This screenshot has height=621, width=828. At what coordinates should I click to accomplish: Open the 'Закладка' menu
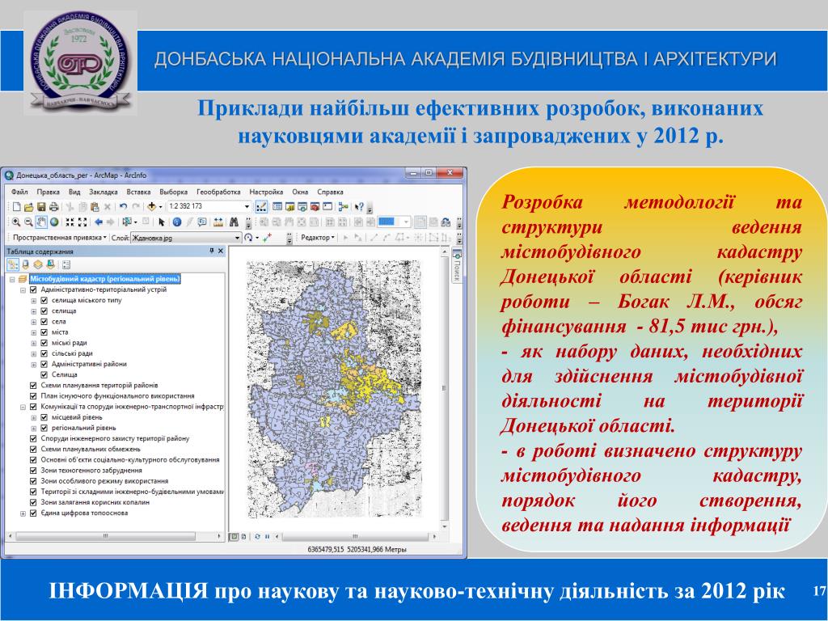click(x=103, y=192)
